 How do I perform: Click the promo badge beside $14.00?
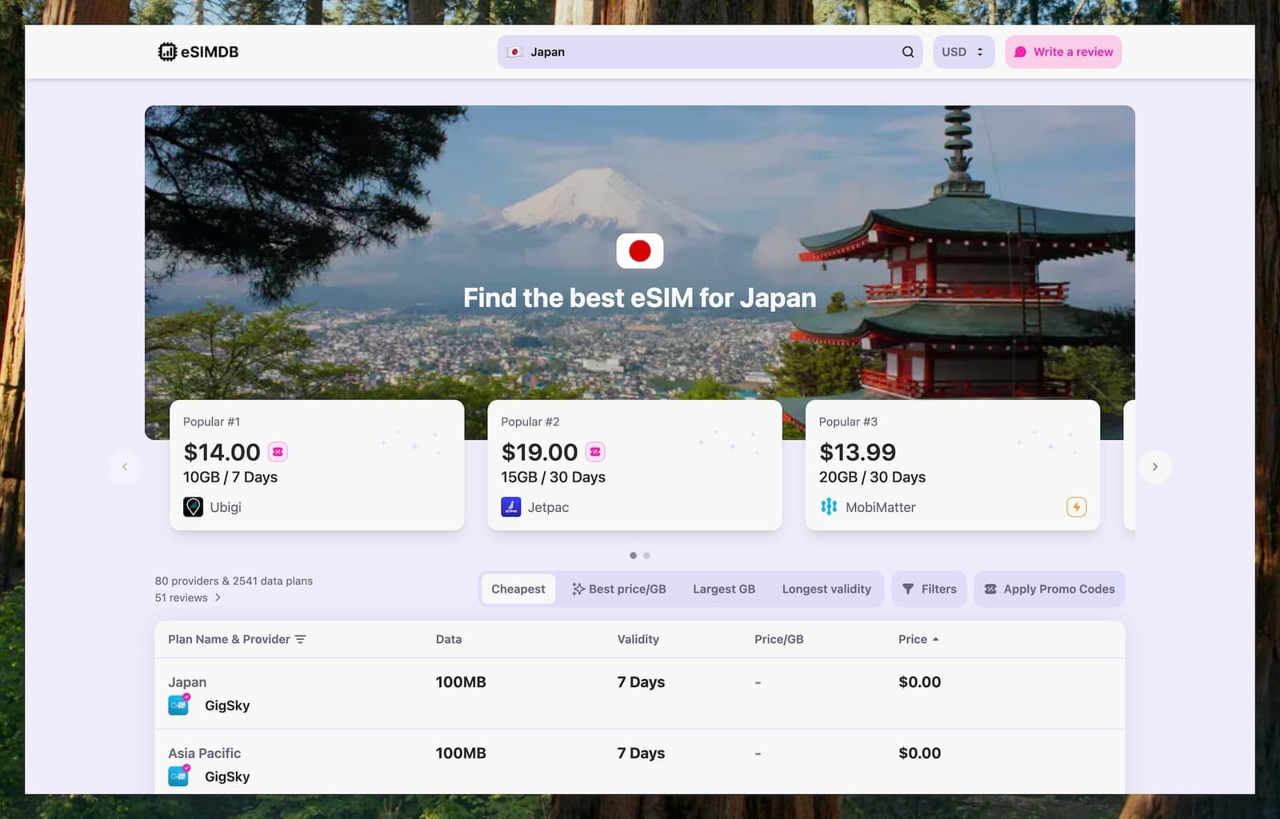tap(278, 452)
